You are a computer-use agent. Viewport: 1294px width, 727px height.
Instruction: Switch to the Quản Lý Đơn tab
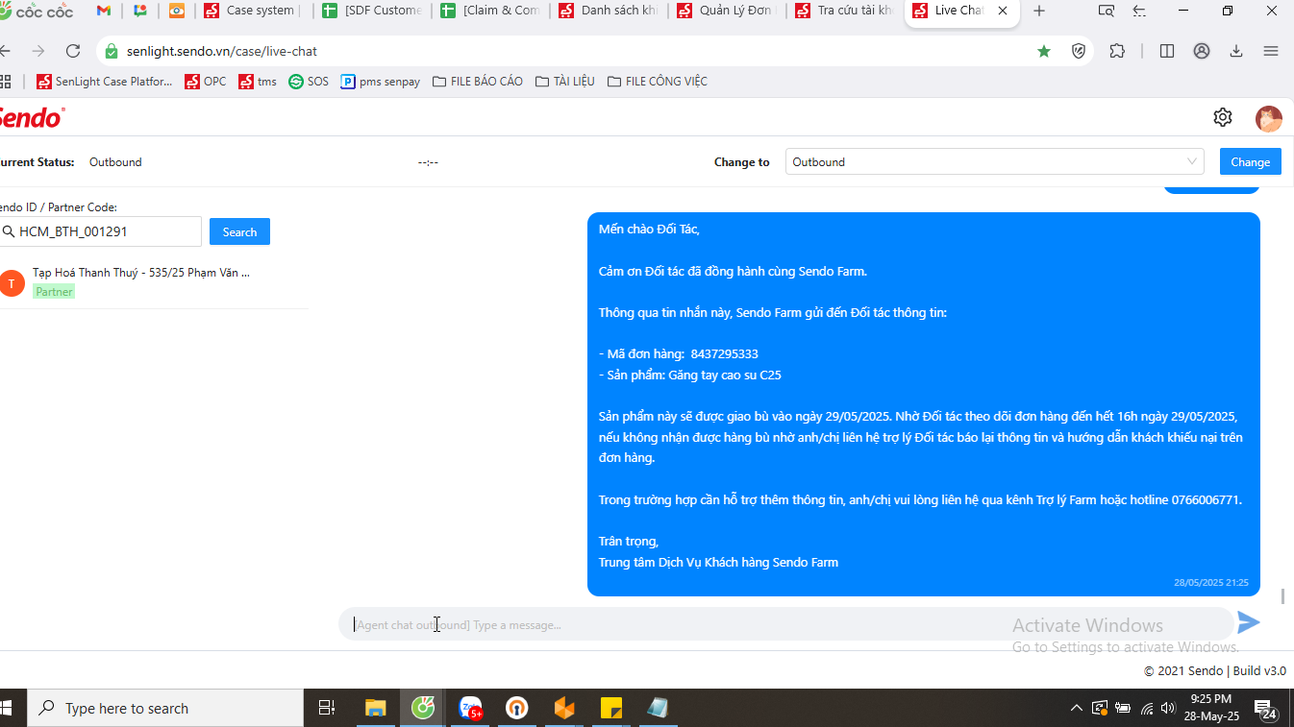click(x=727, y=11)
